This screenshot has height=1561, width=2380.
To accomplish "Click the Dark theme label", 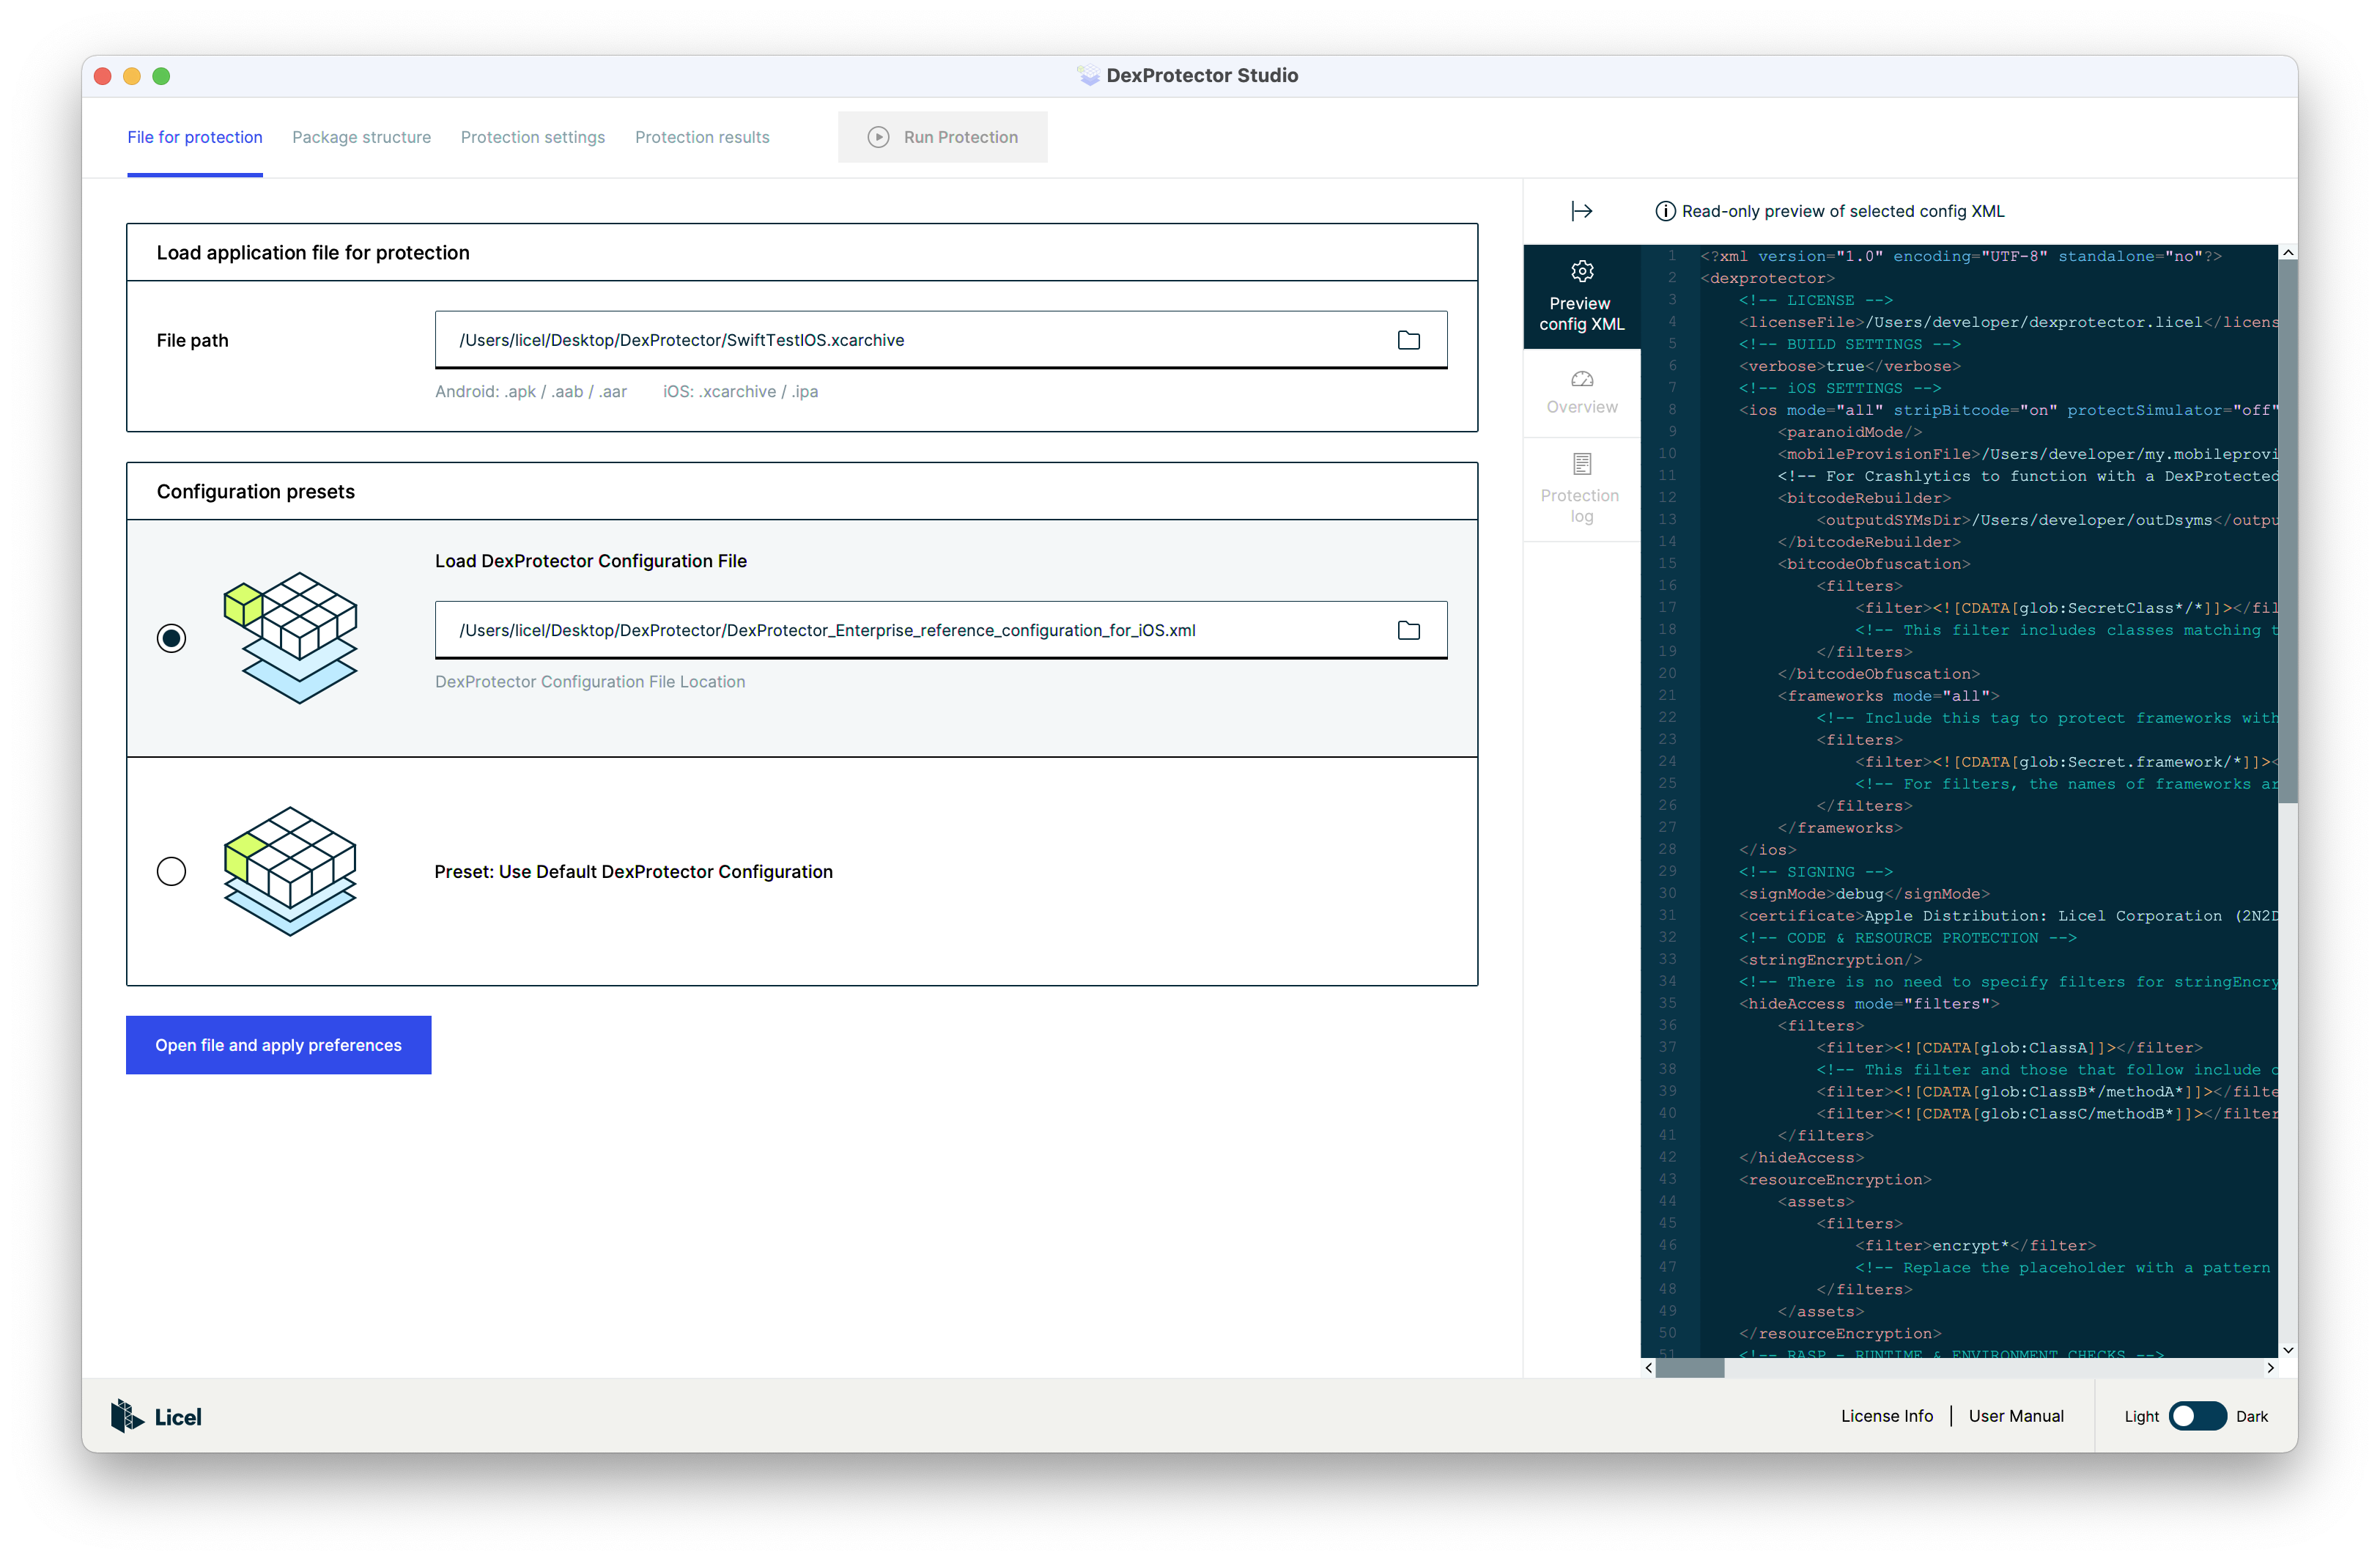I will (2251, 1416).
